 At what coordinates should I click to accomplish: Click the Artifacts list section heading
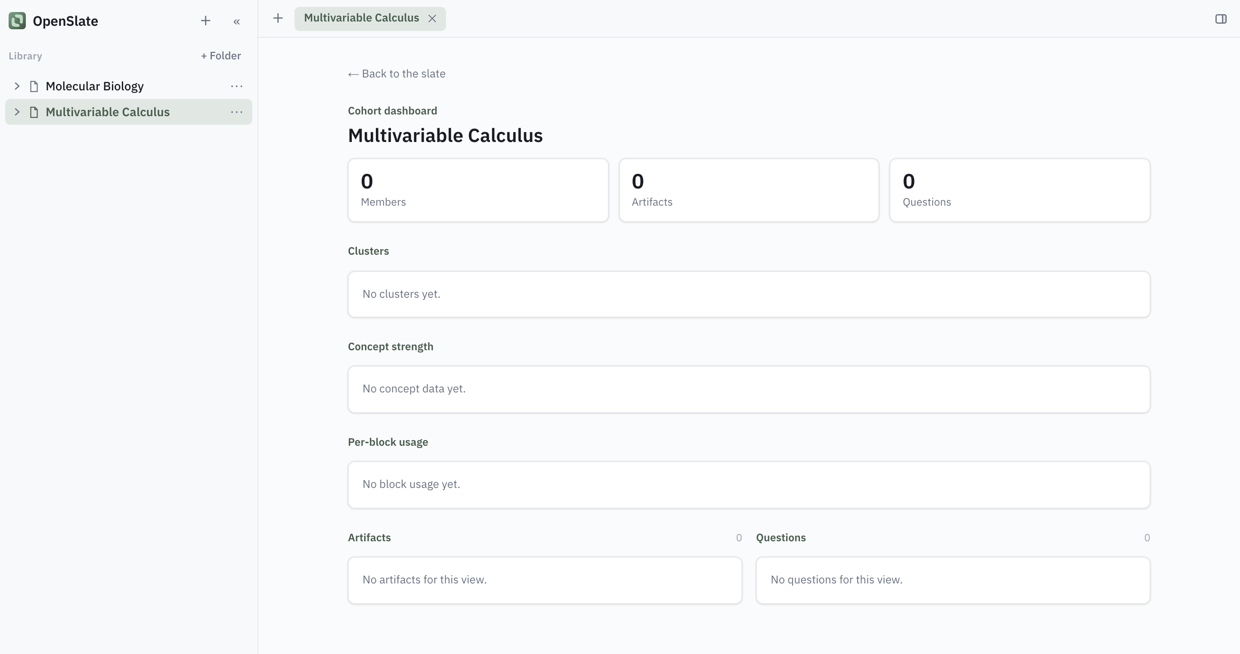click(x=369, y=538)
